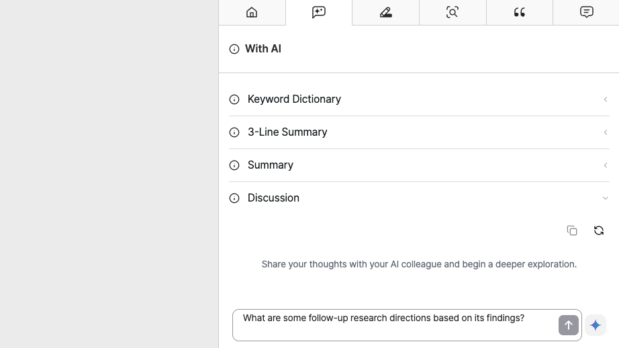Open the Home tab icon
The width and height of the screenshot is (619, 348).
[x=252, y=12]
